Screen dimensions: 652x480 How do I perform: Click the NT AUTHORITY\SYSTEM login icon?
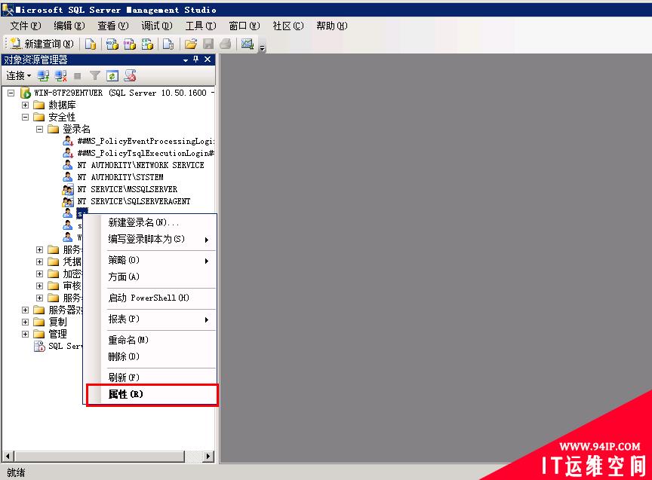pos(68,177)
